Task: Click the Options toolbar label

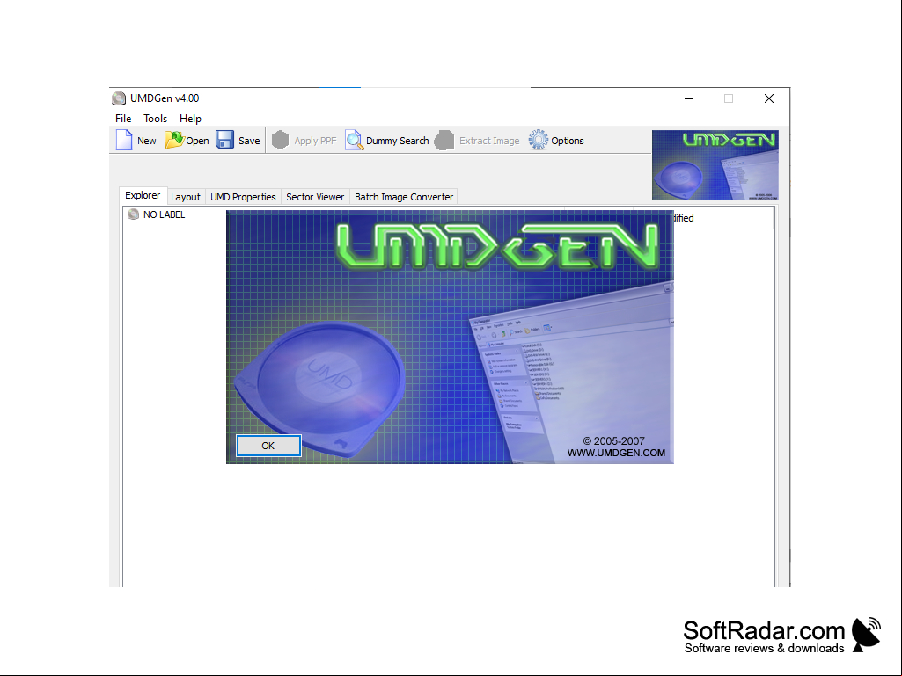Action: click(568, 141)
